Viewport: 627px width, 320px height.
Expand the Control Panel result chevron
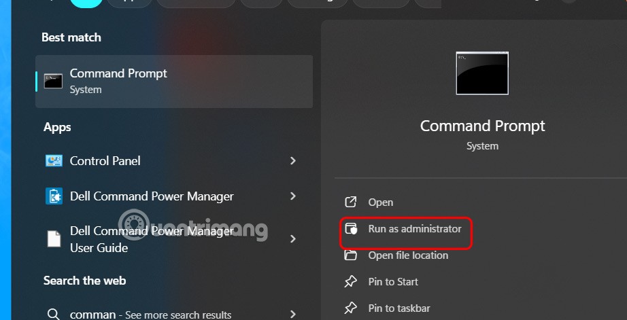click(x=293, y=161)
